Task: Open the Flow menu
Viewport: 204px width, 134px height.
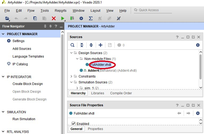Action: (x=31, y=11)
